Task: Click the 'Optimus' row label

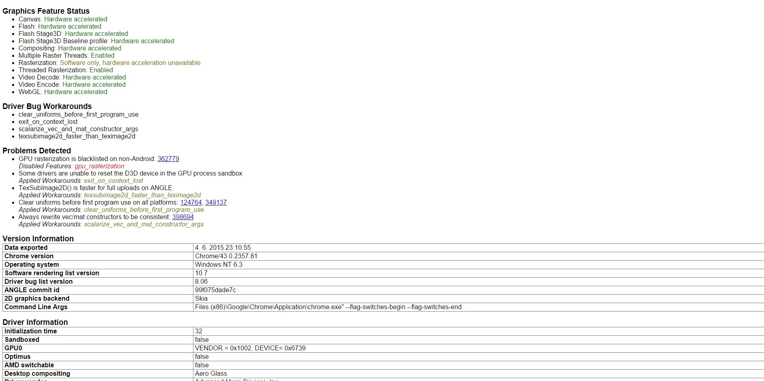Action: [17, 357]
